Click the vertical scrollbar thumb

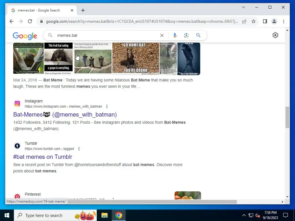point(287,117)
